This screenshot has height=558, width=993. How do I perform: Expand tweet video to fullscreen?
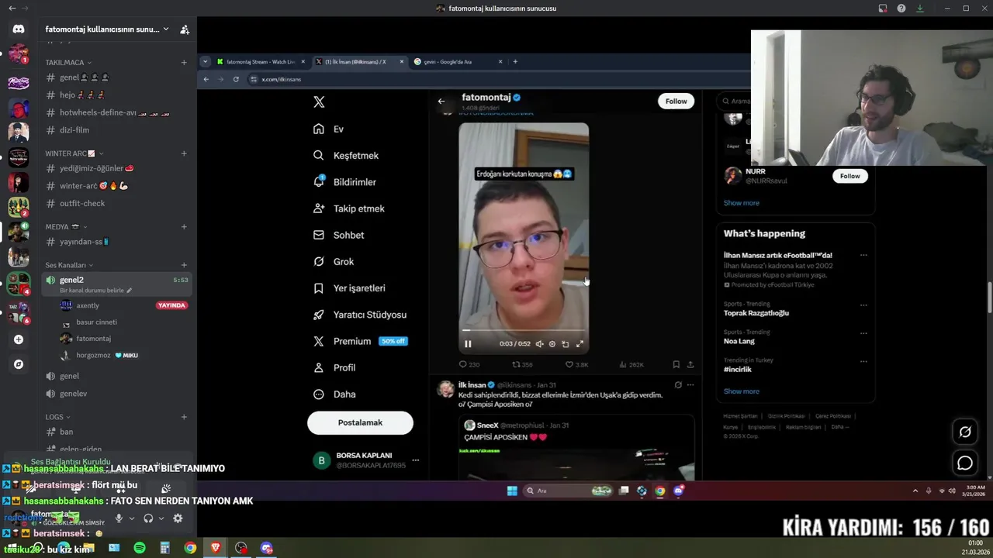[580, 344]
